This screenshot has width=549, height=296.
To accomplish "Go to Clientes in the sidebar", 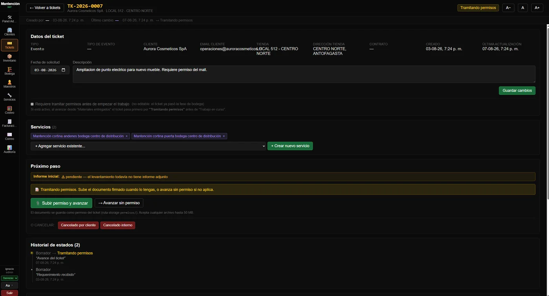I will [x=9, y=32].
